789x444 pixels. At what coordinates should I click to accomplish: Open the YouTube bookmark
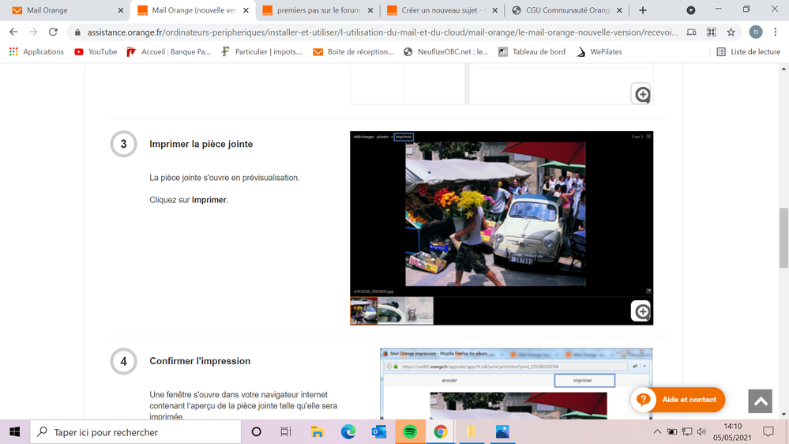tap(95, 52)
